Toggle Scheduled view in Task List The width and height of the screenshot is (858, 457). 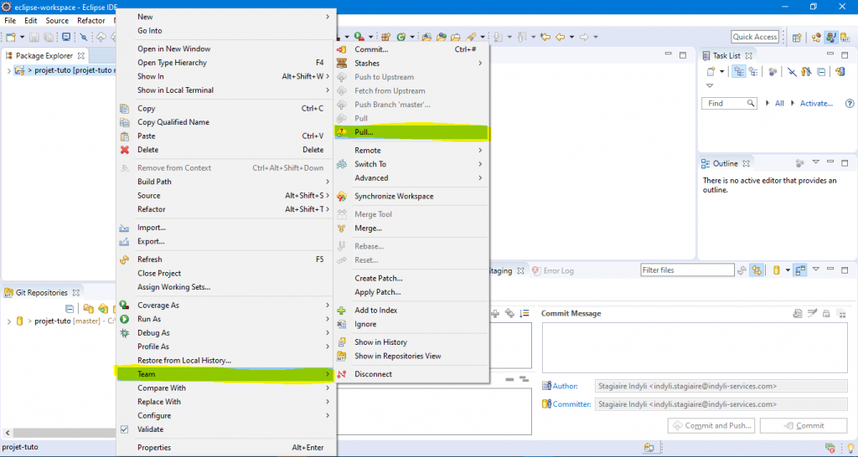(753, 72)
